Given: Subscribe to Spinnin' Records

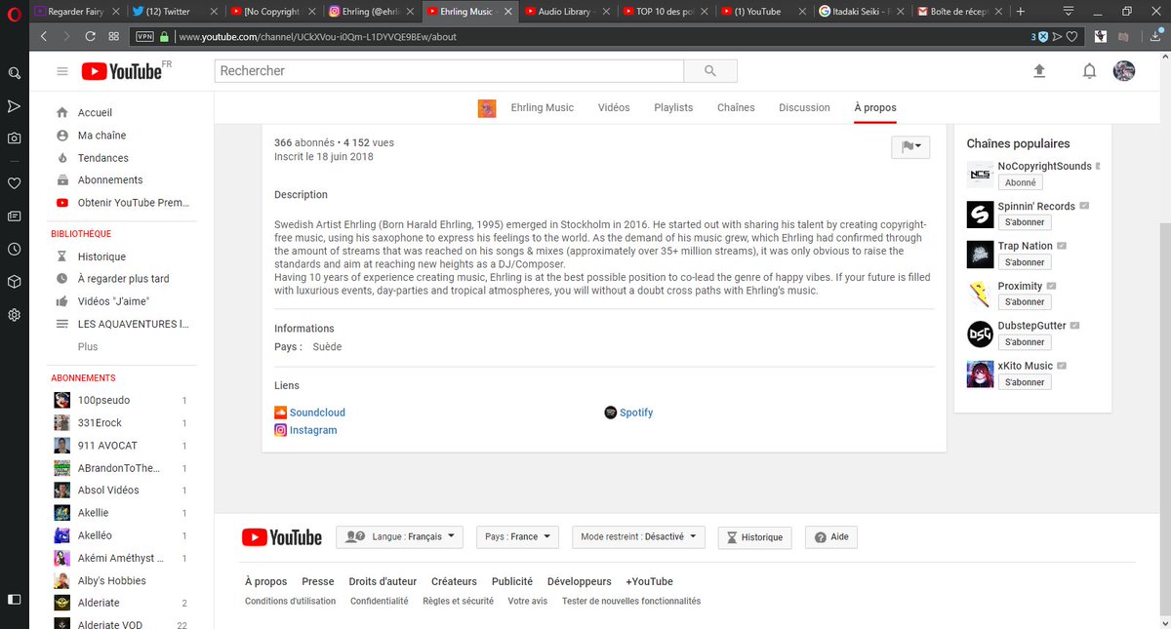Looking at the screenshot, I should 1025,222.
